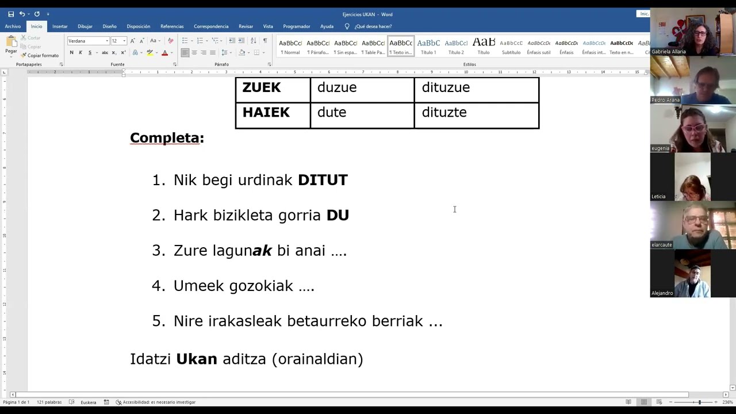
Task: Align text right
Action: pyautogui.click(x=203, y=52)
